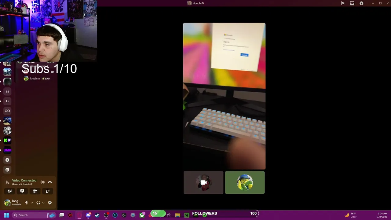
Task: Focus the large phone camera video stream
Action: tap(224, 96)
